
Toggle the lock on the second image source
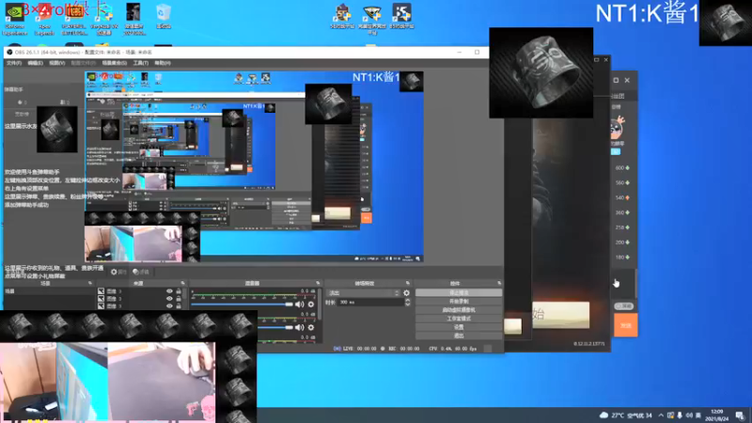point(179,298)
